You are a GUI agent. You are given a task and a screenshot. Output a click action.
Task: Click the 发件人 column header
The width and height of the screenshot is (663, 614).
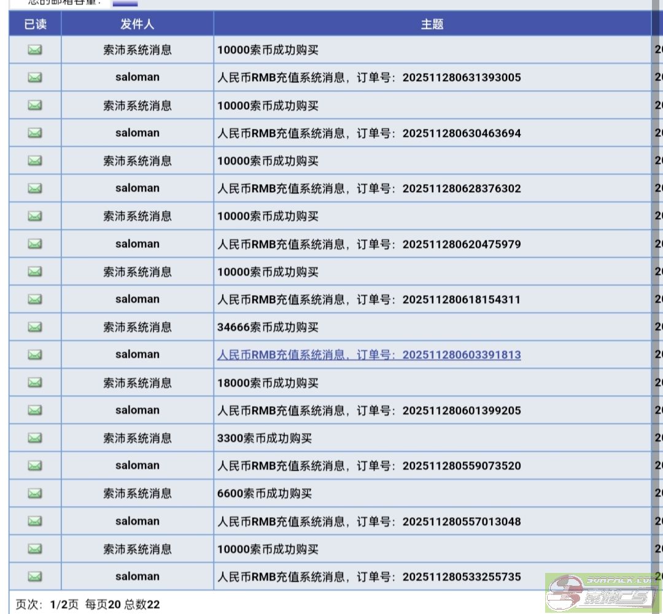click(136, 23)
